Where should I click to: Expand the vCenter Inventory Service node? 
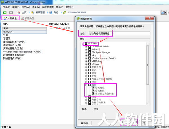(x=86, y=58)
